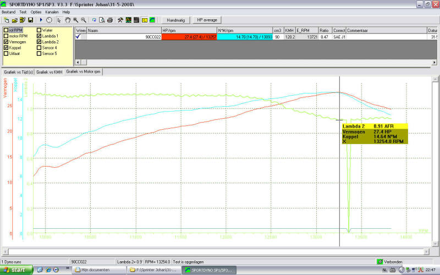Click the blue play/start test arrow icon
The image size is (440, 275).
[x=41, y=20]
